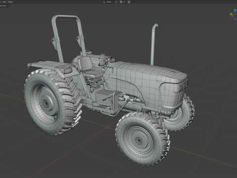Open the Global transform orientation dropdown

(108, 2)
